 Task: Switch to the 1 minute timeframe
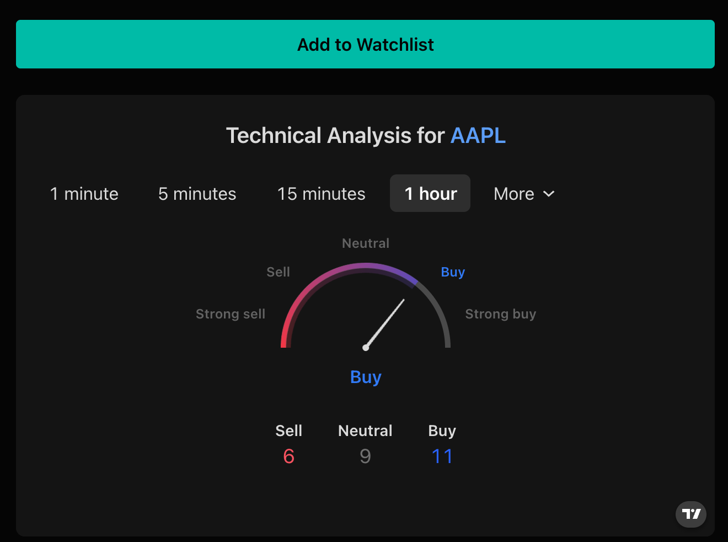pyautogui.click(x=84, y=194)
